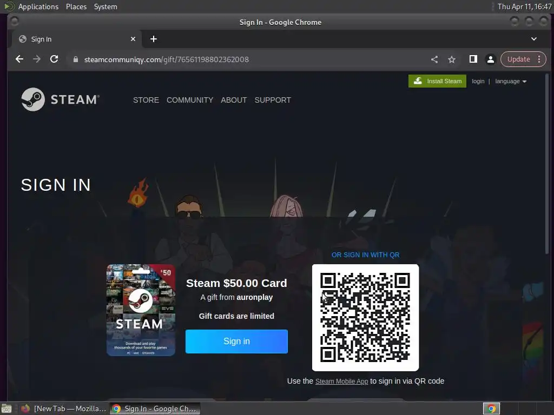This screenshot has width=554, height=415.
Task: Click the Update button in Chrome toolbar
Action: [519, 59]
